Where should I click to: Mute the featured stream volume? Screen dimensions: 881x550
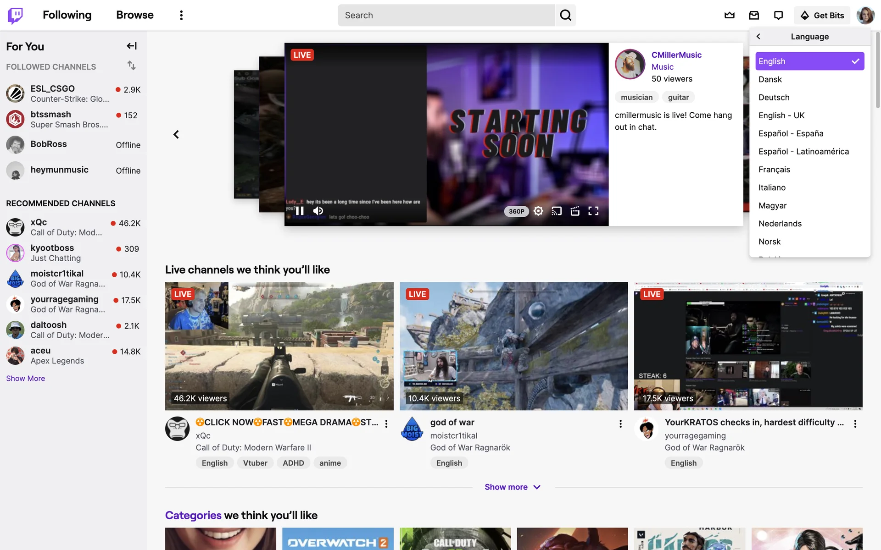[x=318, y=211]
